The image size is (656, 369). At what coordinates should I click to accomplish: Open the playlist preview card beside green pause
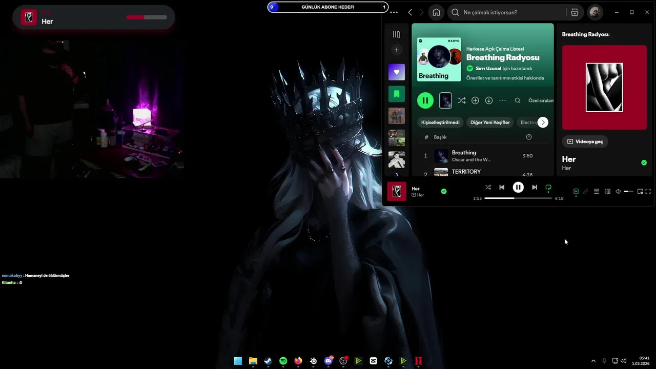point(445,100)
